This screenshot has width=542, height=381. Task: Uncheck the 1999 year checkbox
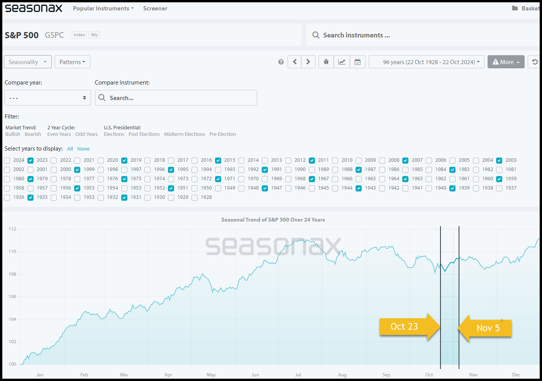click(77, 170)
